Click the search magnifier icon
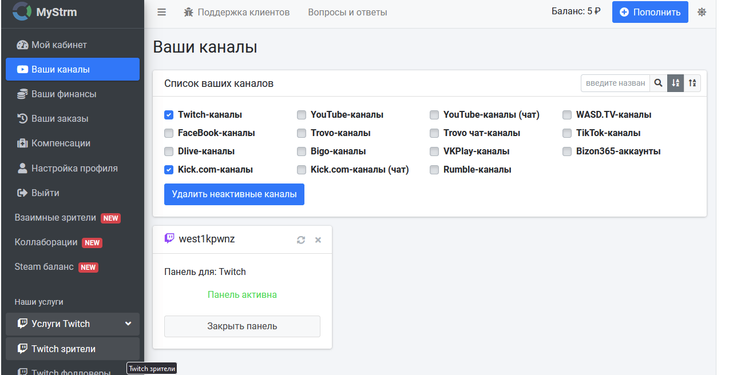729x375 pixels. (x=659, y=83)
